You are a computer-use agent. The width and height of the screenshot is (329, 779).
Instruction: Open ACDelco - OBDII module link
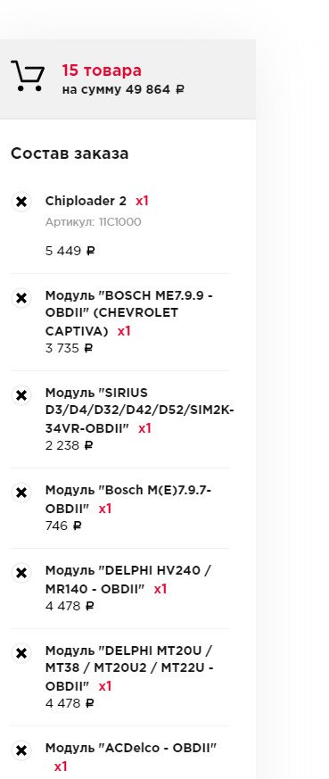tap(131, 748)
